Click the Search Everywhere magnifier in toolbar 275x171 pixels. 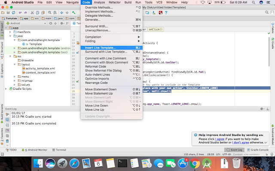pyautogui.click(x=267, y=12)
